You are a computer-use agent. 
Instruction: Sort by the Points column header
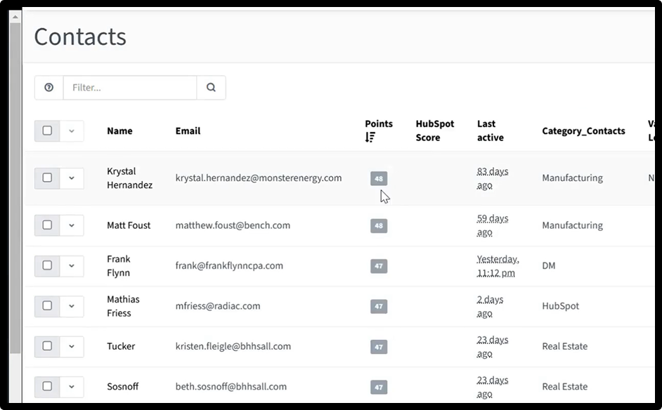[379, 124]
